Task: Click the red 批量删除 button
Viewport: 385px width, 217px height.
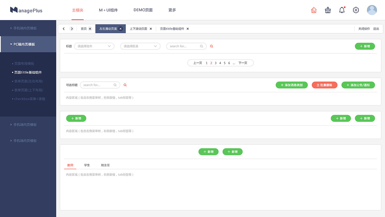Action: click(325, 85)
